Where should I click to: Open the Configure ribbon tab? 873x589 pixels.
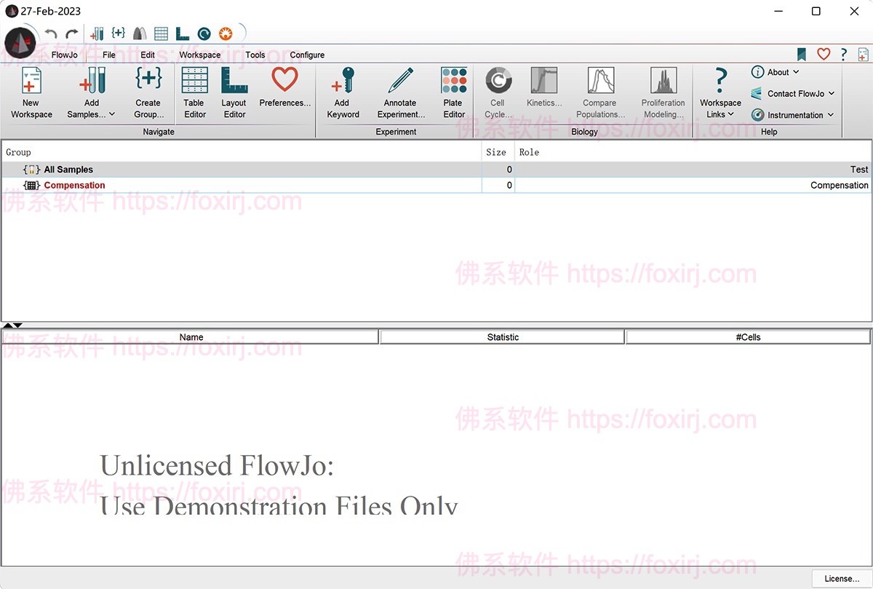pos(307,55)
